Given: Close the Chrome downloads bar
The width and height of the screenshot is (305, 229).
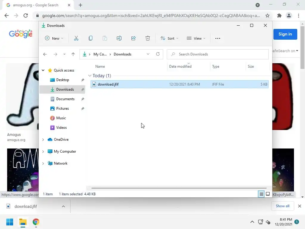Looking at the screenshot, I should pyautogui.click(x=300, y=206).
